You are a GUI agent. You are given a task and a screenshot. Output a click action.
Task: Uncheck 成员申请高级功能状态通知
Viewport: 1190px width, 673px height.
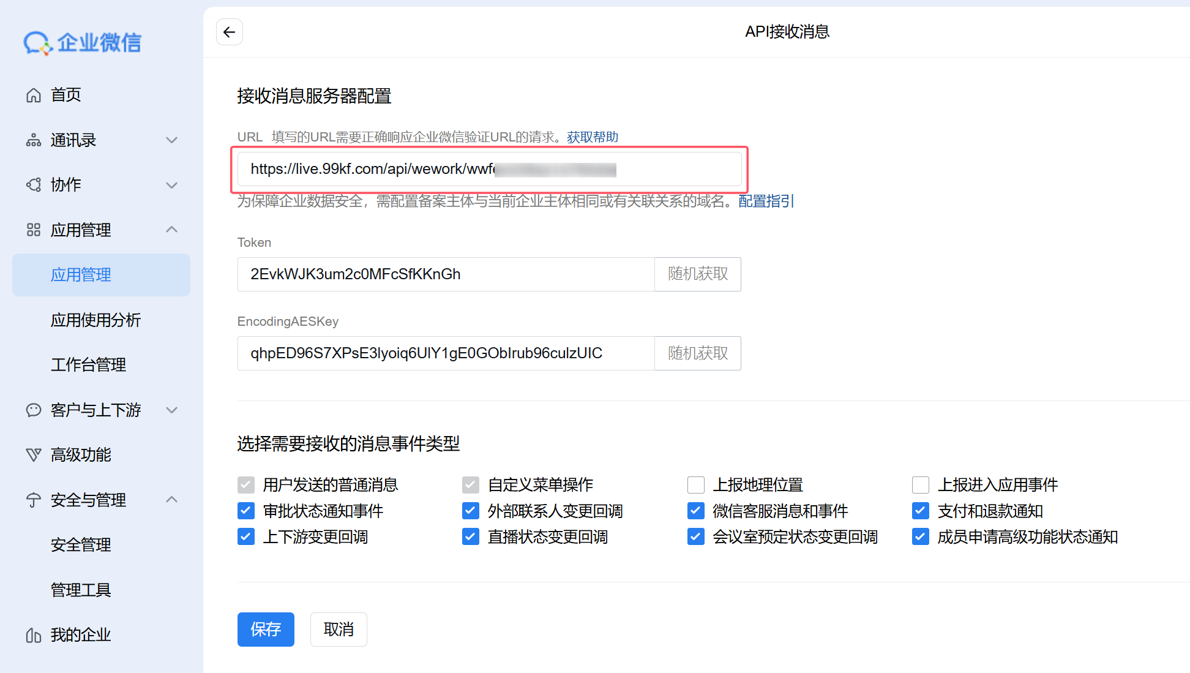(x=921, y=537)
